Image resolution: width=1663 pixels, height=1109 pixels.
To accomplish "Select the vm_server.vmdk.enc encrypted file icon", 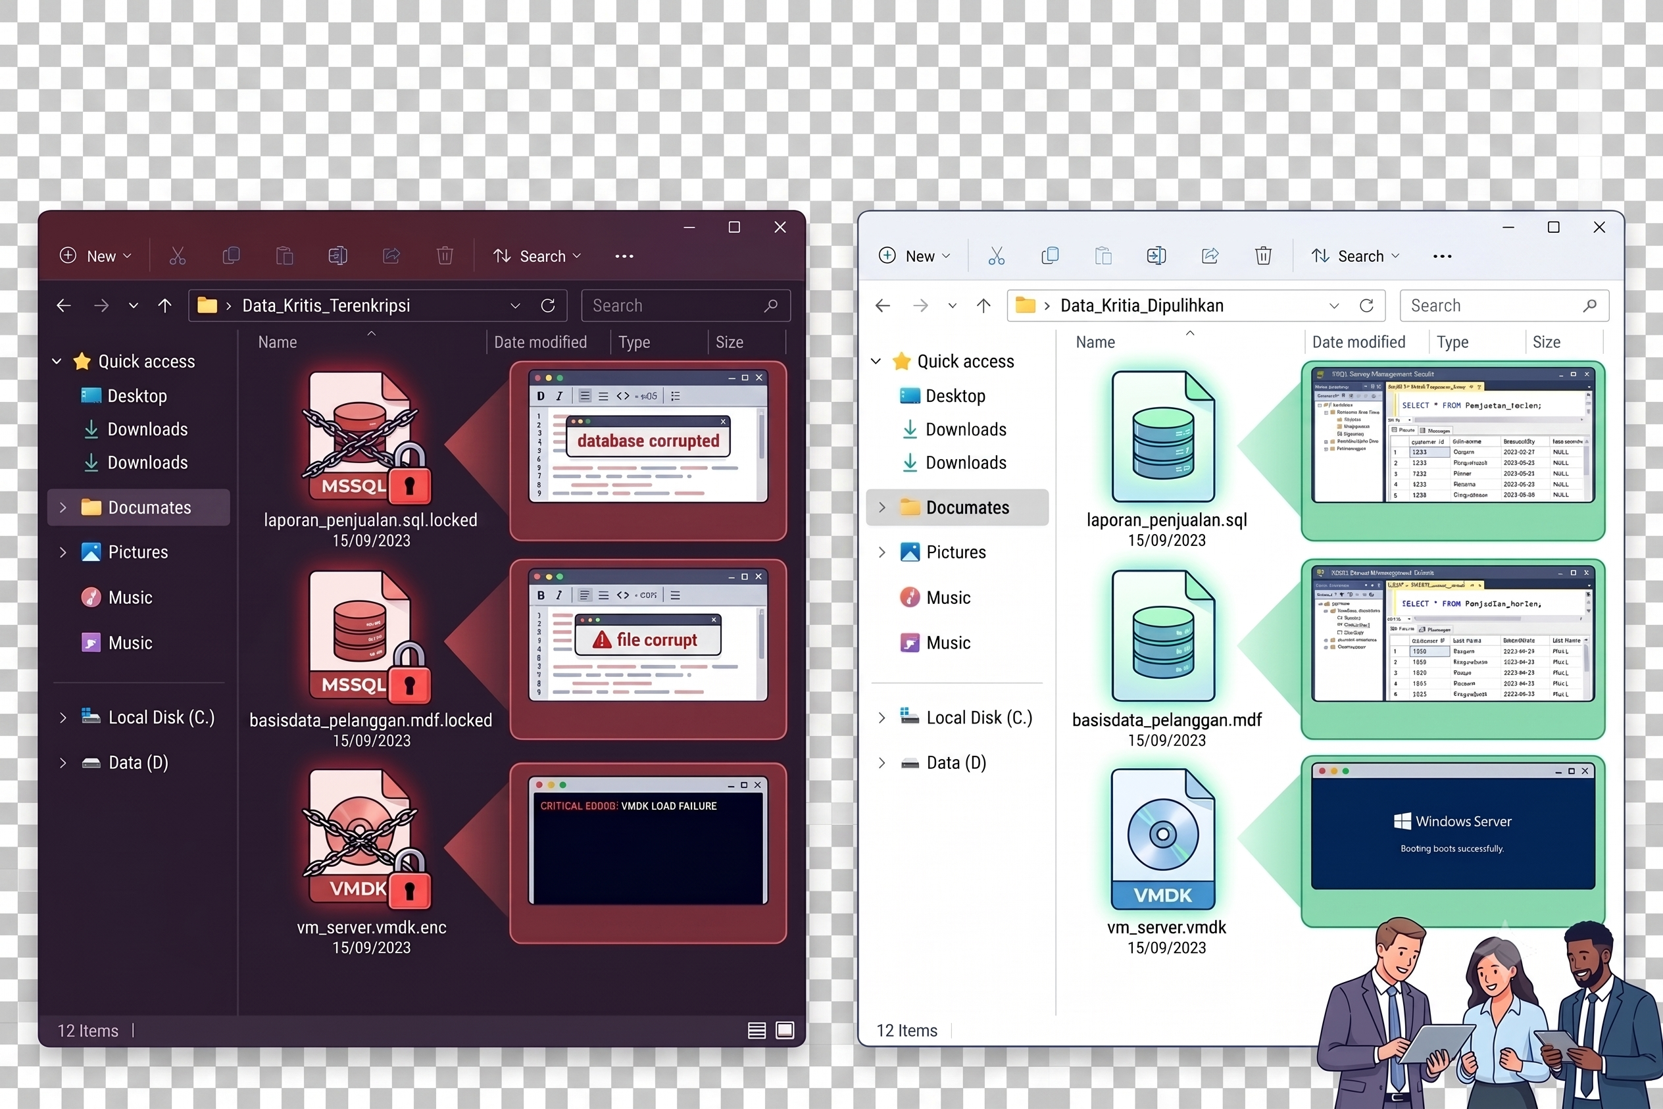I will 366,839.
